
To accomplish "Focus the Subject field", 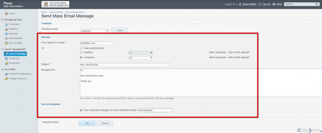I will (x=125, y=65).
